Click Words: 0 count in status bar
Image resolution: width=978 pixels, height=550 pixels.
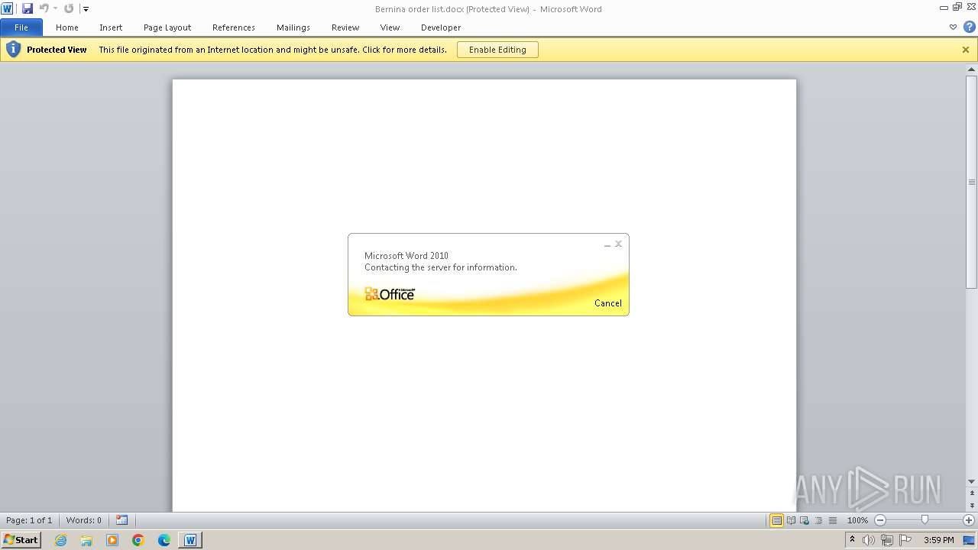click(x=83, y=520)
